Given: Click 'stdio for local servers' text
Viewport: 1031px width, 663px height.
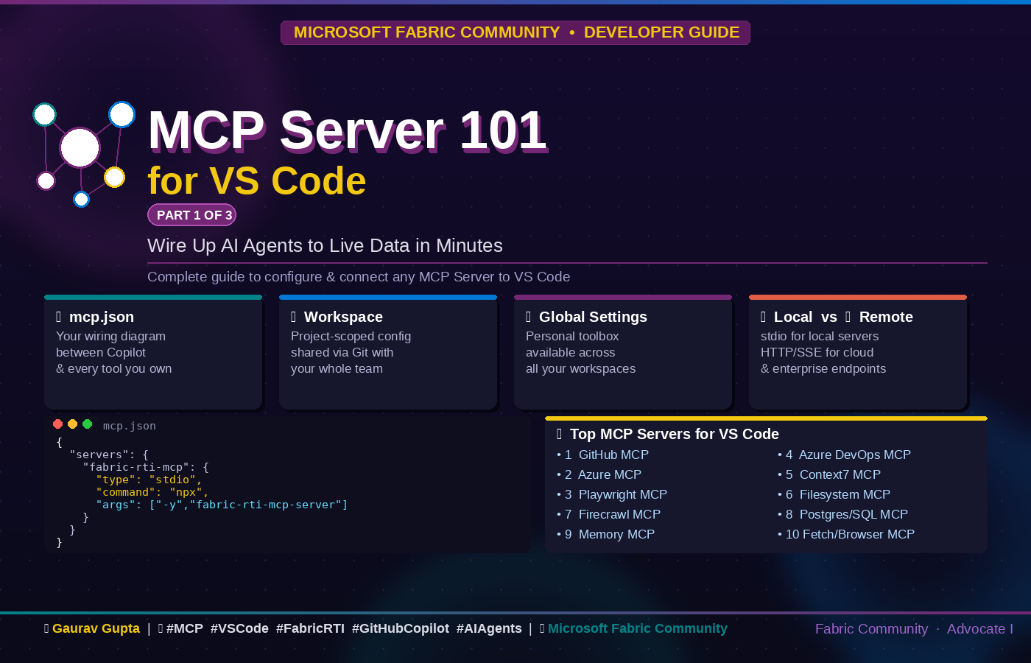Looking at the screenshot, I should [x=820, y=336].
